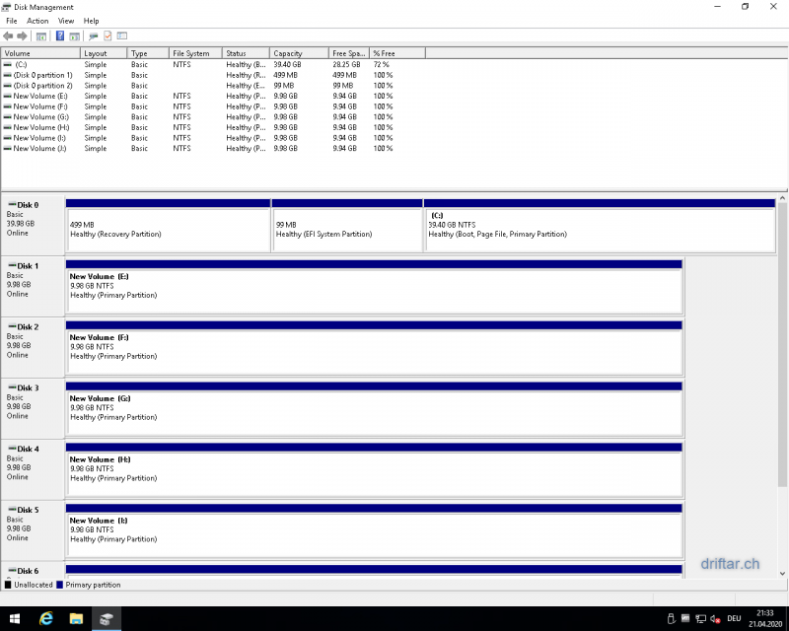789x631 pixels.
Task: Click the Show/Hide Console Tree icon
Action: click(41, 35)
